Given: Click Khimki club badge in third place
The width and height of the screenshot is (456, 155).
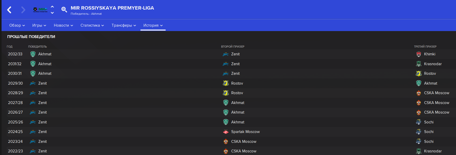Looking at the screenshot, I should click(x=419, y=54).
